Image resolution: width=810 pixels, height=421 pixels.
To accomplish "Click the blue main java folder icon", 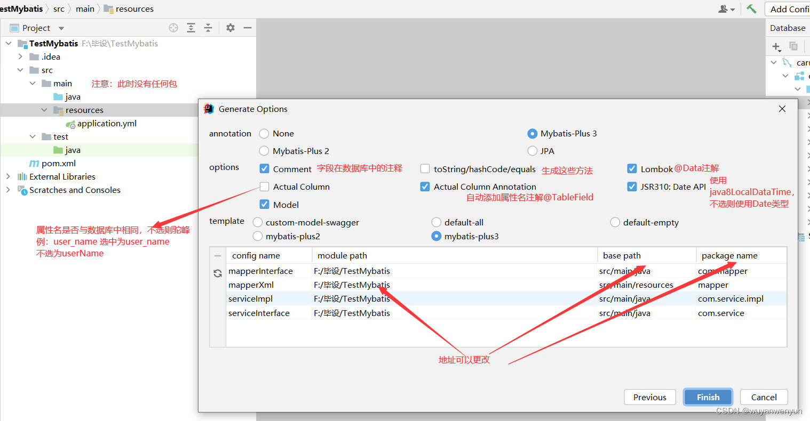I will [59, 97].
